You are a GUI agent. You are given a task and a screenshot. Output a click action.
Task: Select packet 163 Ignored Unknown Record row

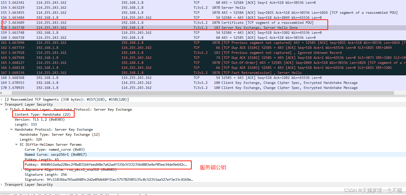click(203, 53)
